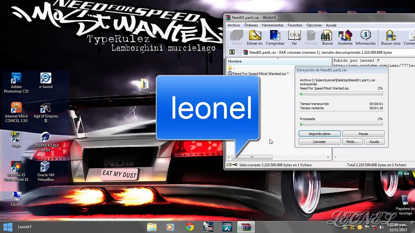The height and width of the screenshot is (233, 415).
Task: Launch the Asistente wizard icon
Action: 345,38
